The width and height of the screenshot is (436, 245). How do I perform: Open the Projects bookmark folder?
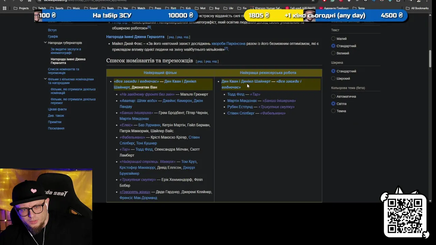click(x=21, y=8)
